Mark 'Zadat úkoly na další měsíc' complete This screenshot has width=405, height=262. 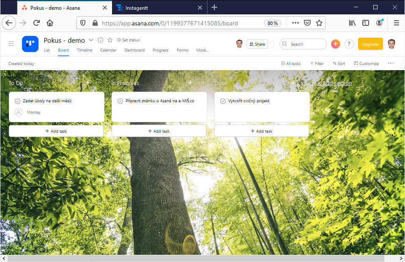click(x=18, y=101)
